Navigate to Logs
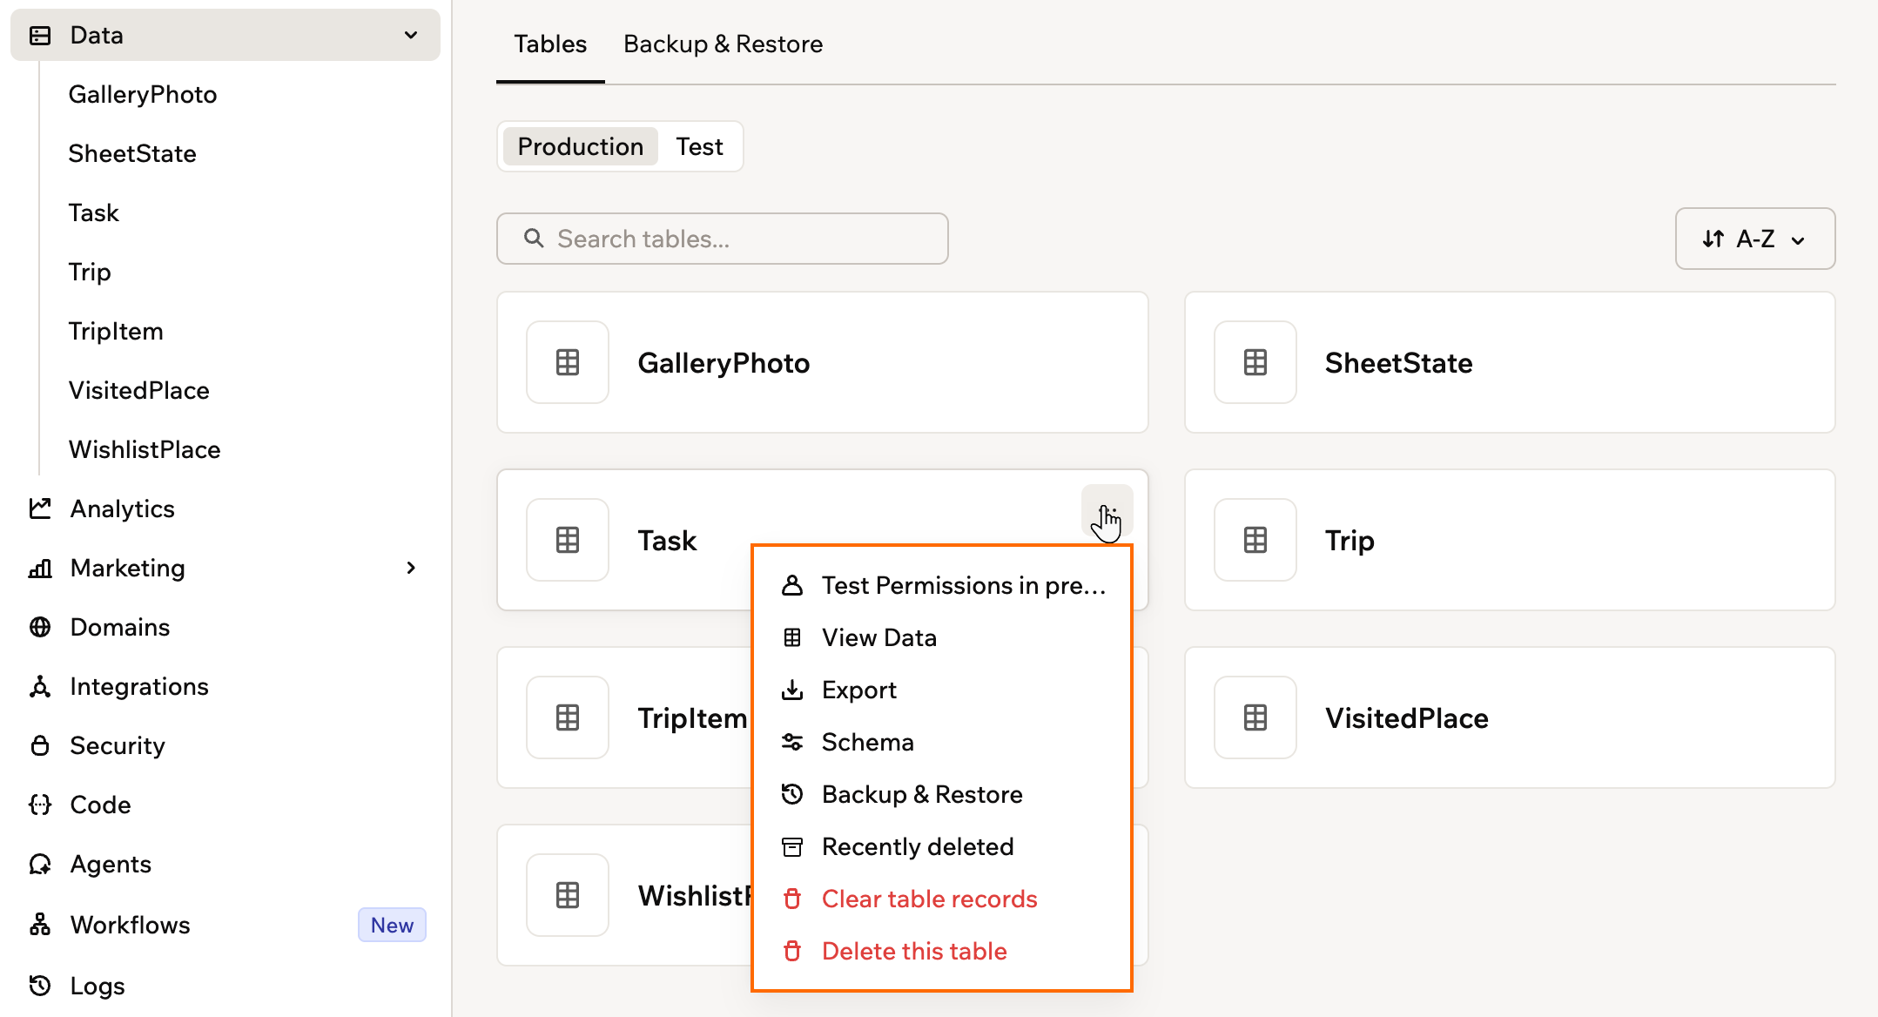This screenshot has height=1017, width=1878. click(98, 986)
